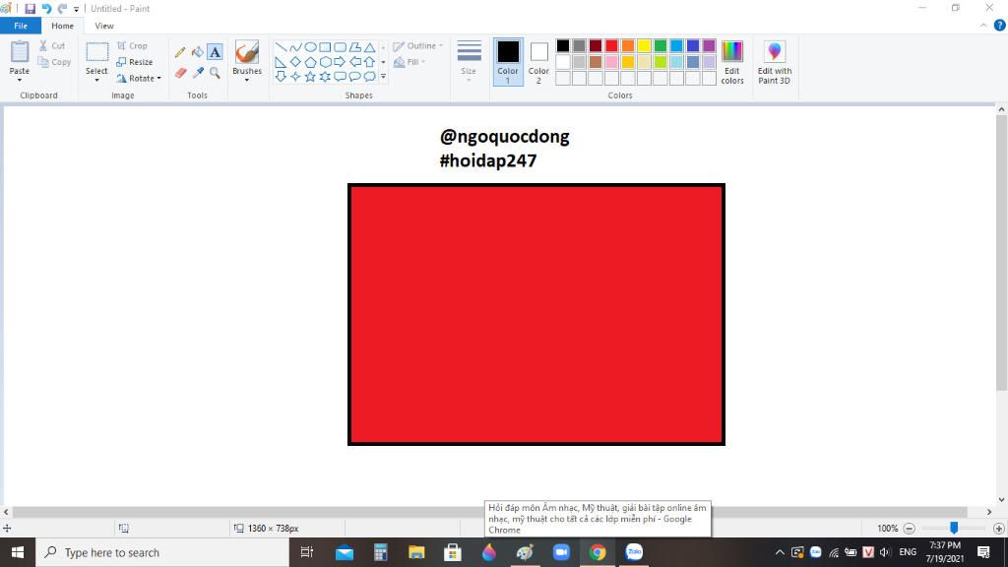
Task: Pick the red color swatch
Action: coord(611,45)
